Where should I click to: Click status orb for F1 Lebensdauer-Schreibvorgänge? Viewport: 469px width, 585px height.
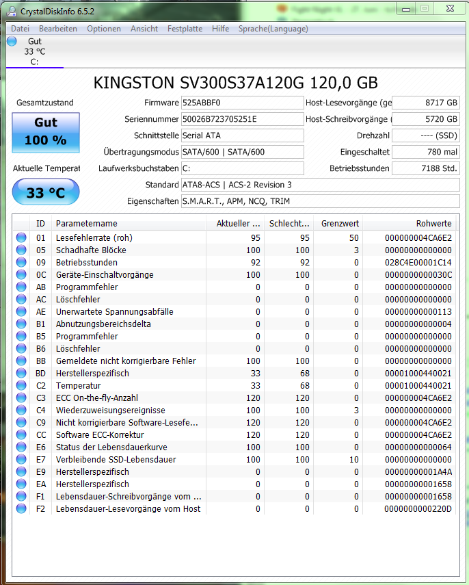click(x=21, y=496)
